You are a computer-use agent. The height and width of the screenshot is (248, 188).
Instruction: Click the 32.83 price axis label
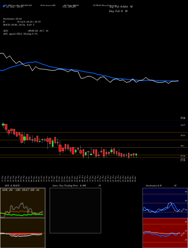click(183, 135)
